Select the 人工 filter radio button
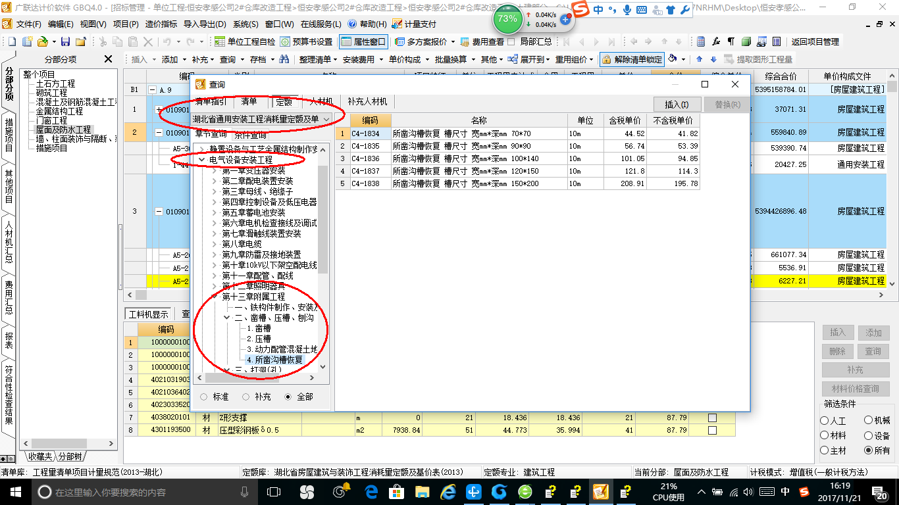The image size is (899, 505). (x=825, y=421)
